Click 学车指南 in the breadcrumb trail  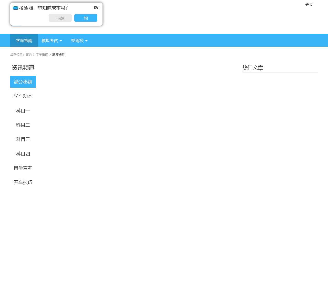click(42, 55)
